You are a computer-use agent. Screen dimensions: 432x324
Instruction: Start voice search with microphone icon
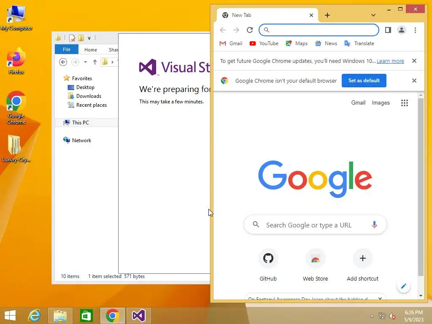(x=374, y=225)
